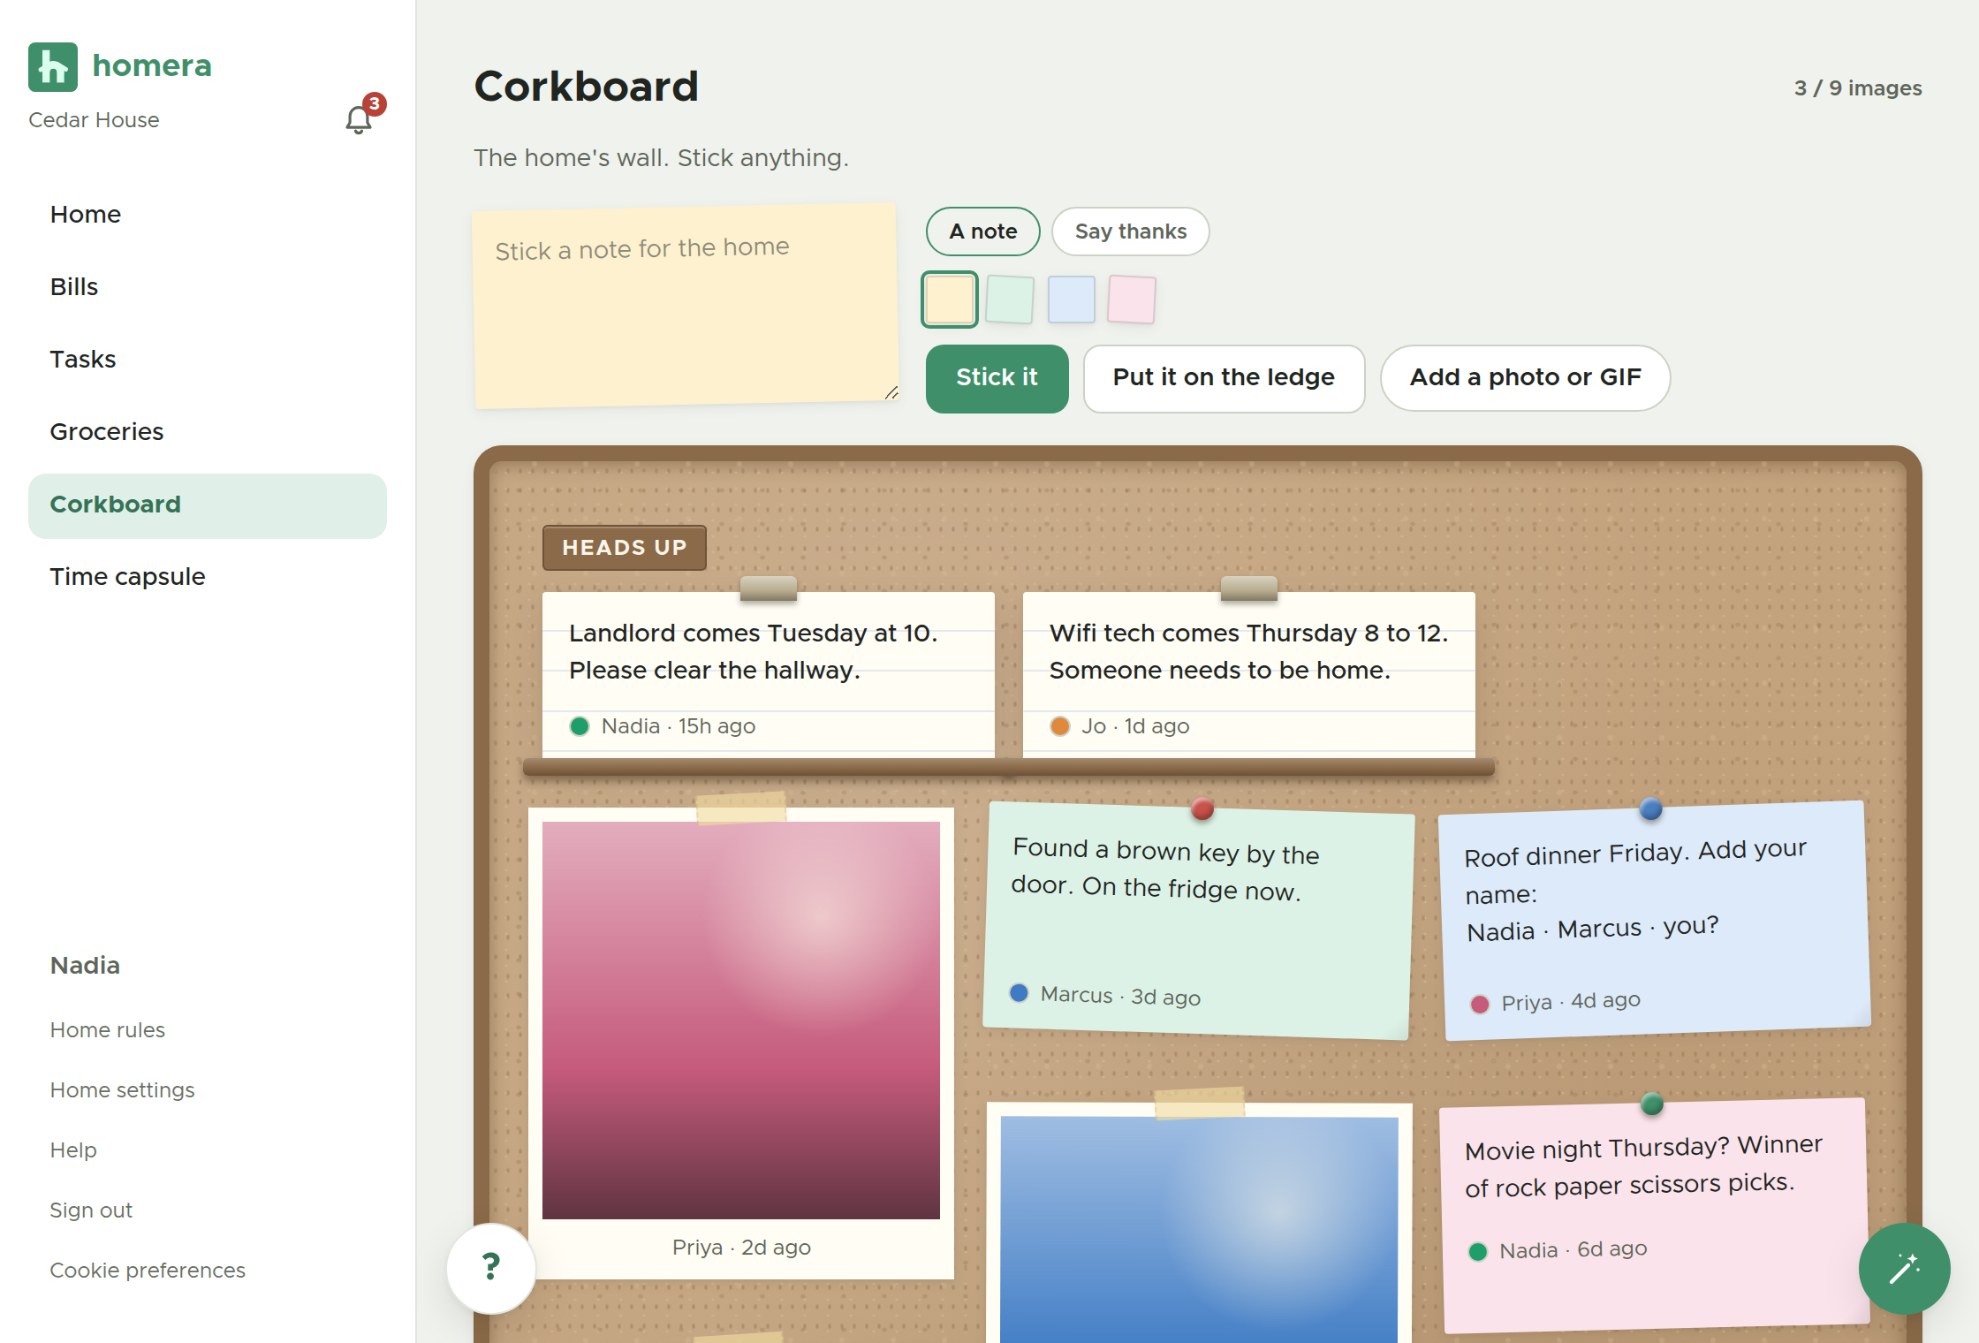This screenshot has height=1343, width=1979.
Task: Open Home settings link
Action: (x=122, y=1090)
